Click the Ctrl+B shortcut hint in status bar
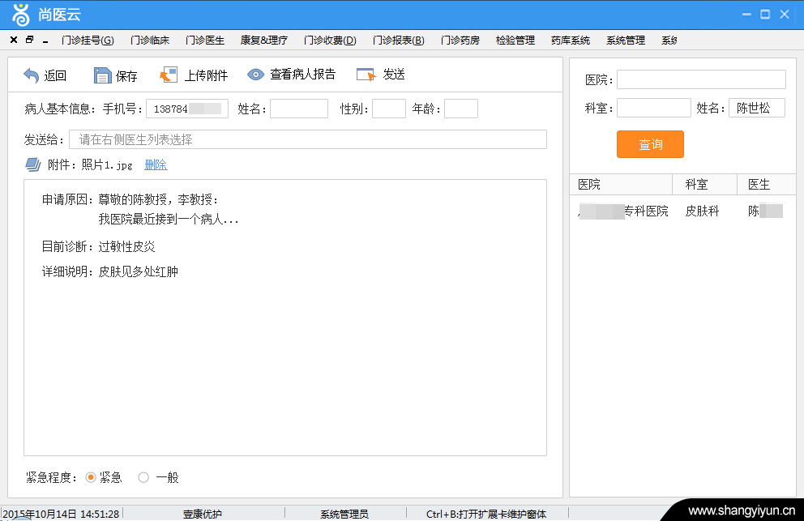The height and width of the screenshot is (521, 804). pos(486,514)
